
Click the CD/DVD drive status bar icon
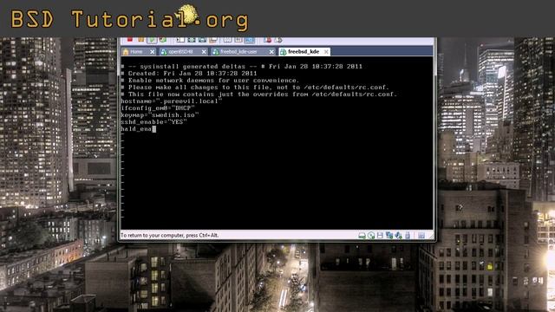click(370, 236)
